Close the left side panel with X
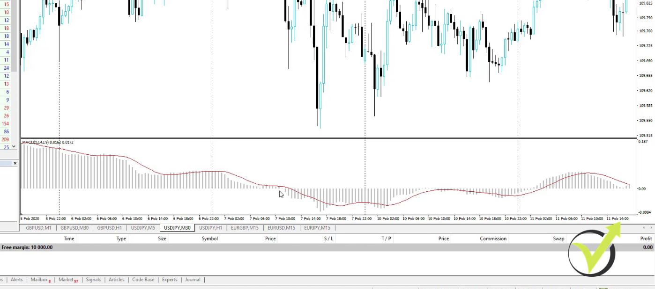Screen dimensions: 655x289 [15, 163]
